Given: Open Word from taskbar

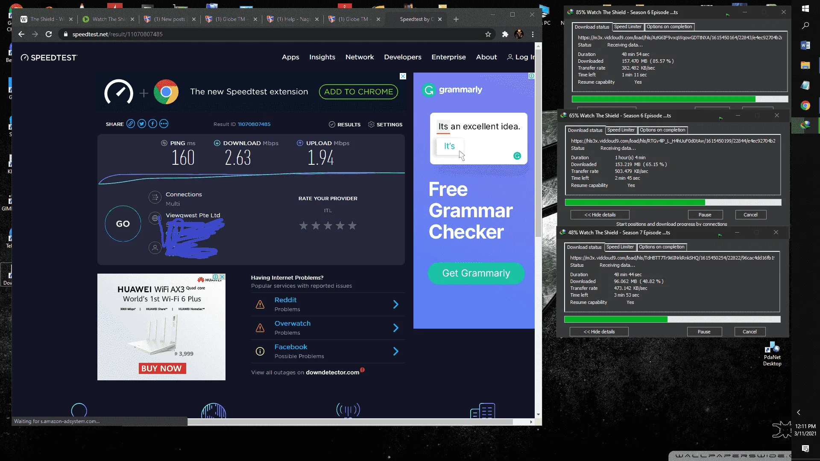Looking at the screenshot, I should pyautogui.click(x=805, y=45).
